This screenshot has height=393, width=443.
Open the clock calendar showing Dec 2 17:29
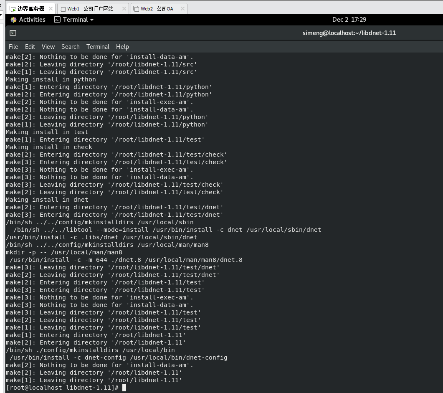coord(349,20)
